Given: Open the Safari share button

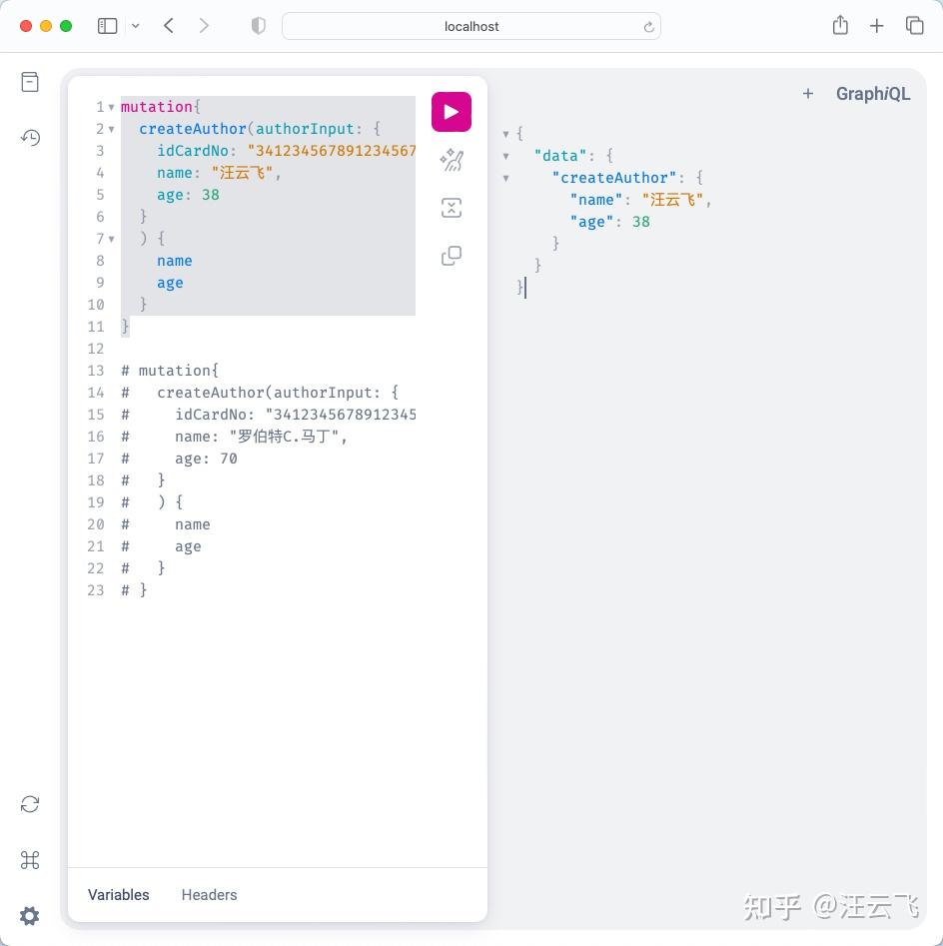Looking at the screenshot, I should 840,26.
